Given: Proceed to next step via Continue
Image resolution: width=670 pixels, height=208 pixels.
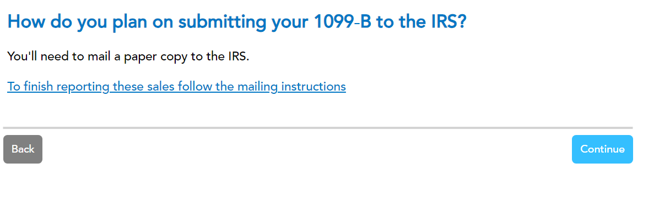Looking at the screenshot, I should click(602, 149).
